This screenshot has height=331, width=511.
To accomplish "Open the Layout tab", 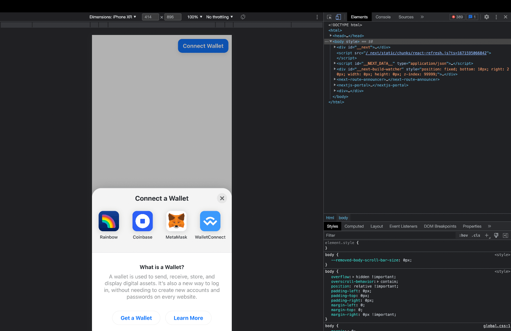I will point(377,226).
